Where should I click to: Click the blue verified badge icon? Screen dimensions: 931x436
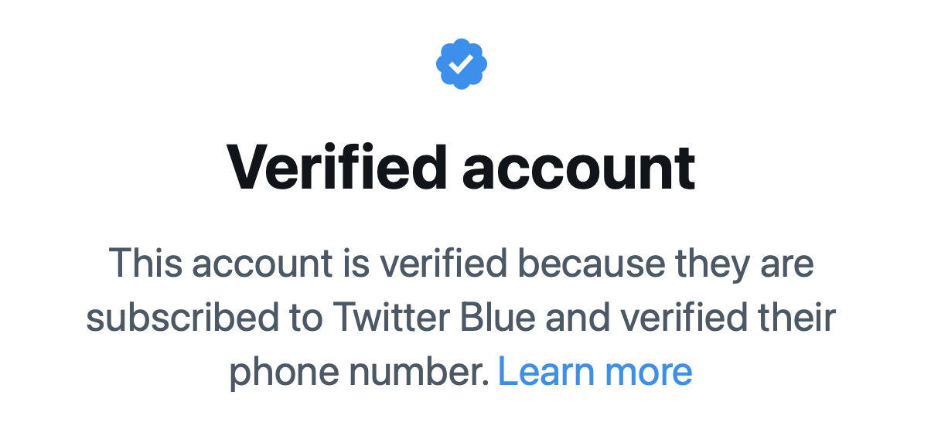461,64
